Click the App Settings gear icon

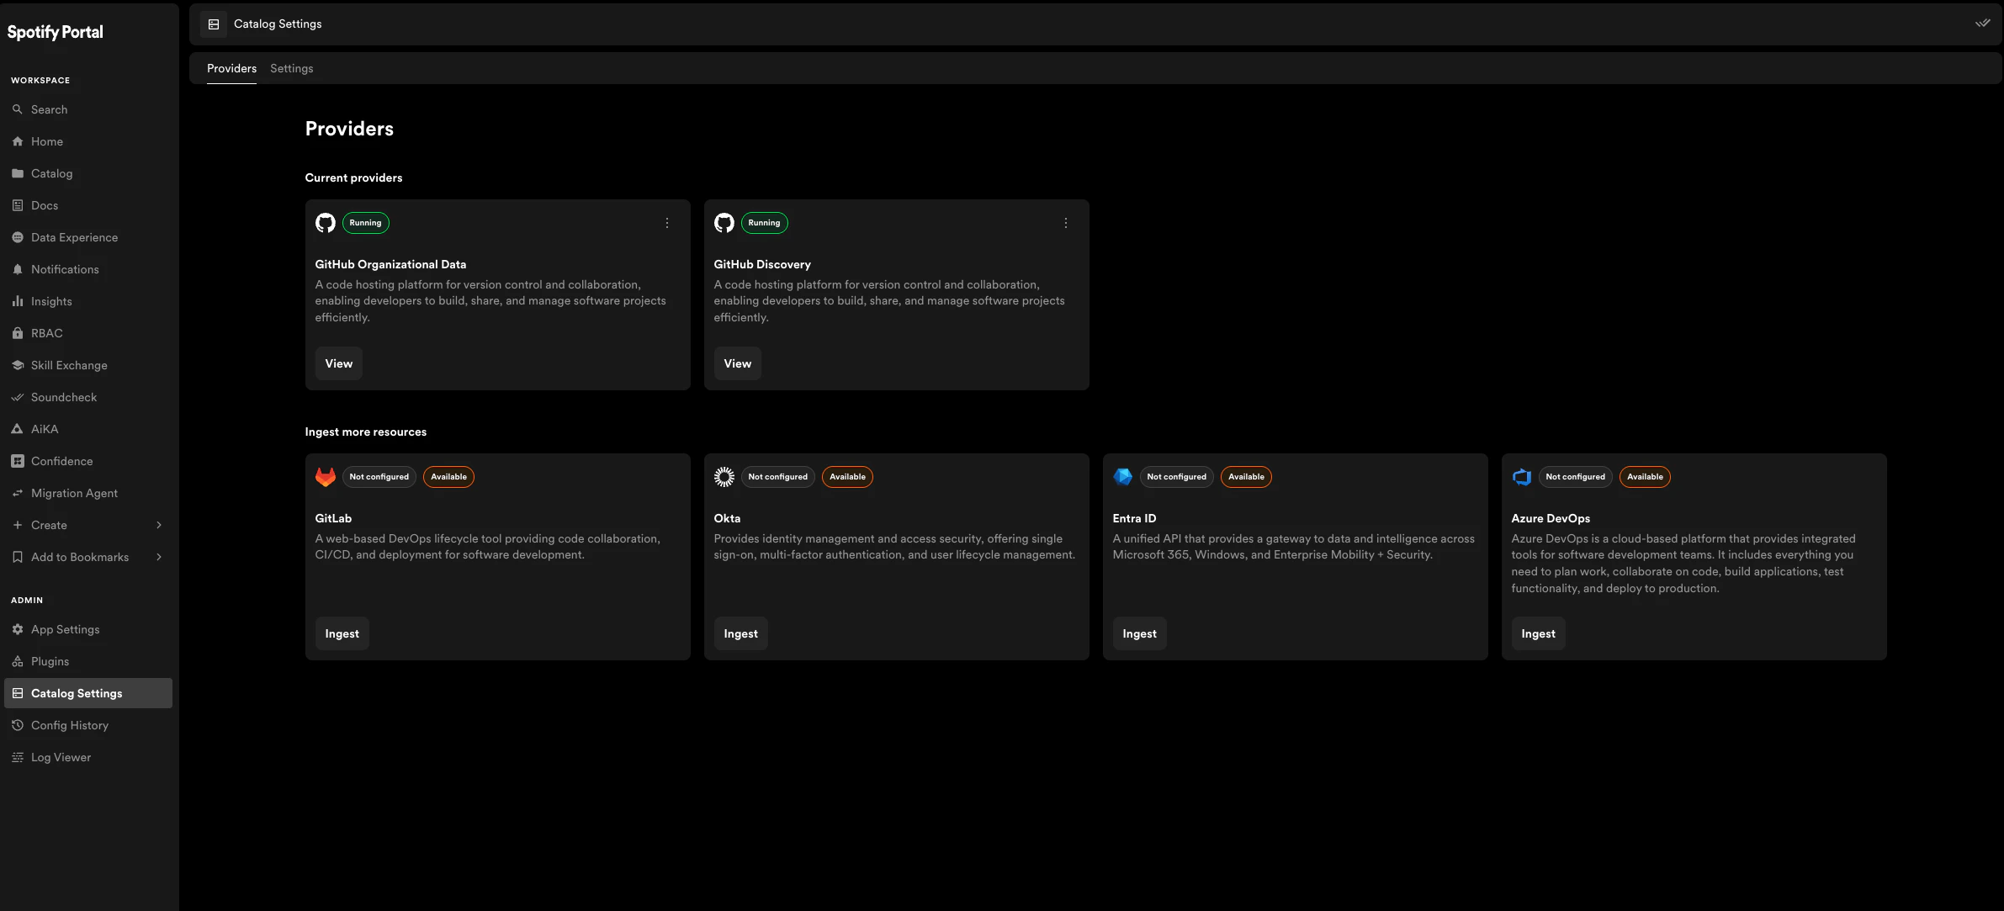click(x=18, y=629)
